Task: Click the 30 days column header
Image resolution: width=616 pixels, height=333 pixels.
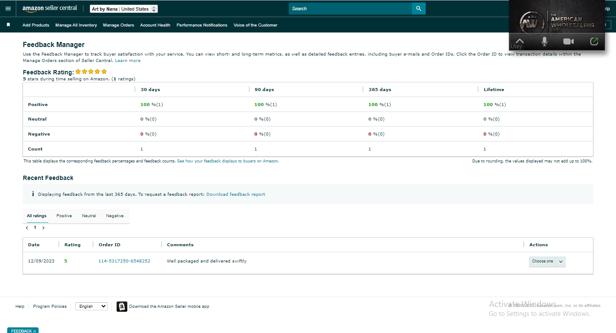Action: [150, 90]
